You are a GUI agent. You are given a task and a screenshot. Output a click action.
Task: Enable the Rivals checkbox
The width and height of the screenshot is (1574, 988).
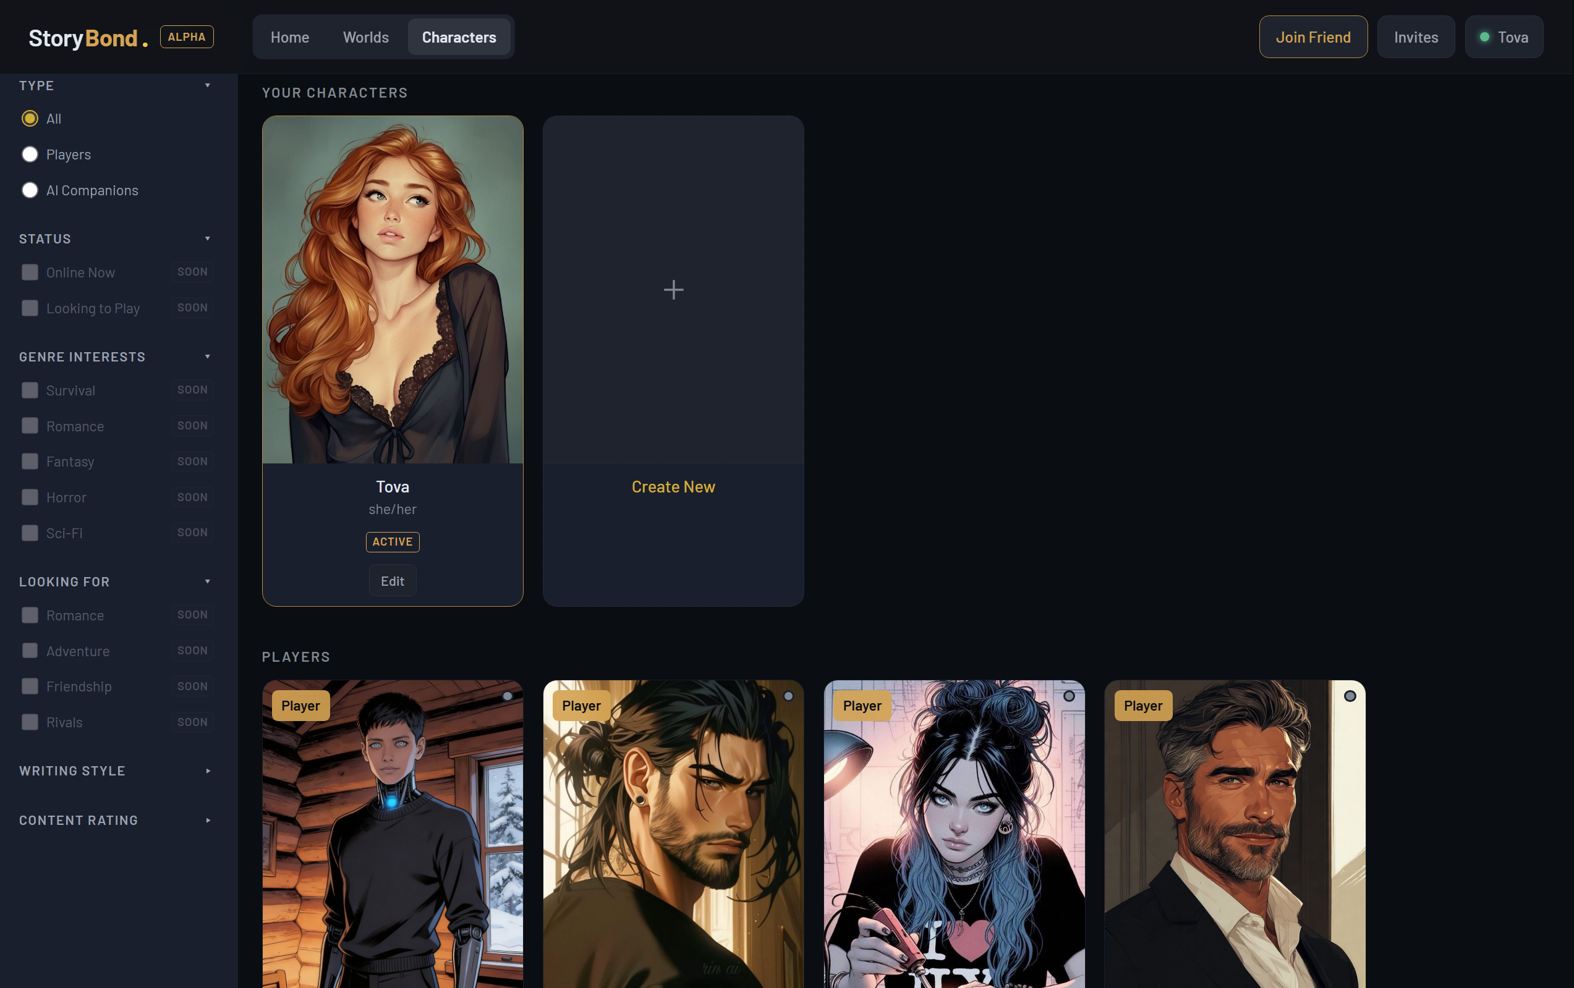point(30,722)
